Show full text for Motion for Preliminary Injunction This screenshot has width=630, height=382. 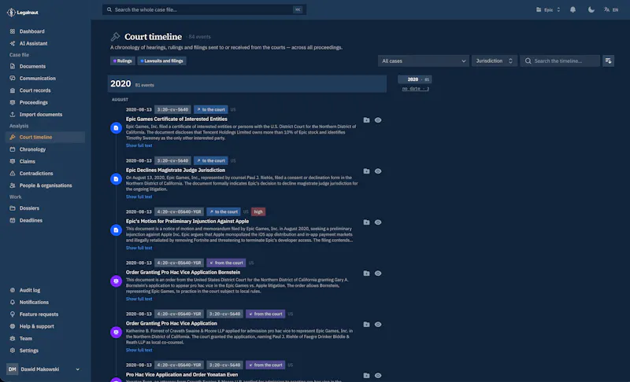139,248
